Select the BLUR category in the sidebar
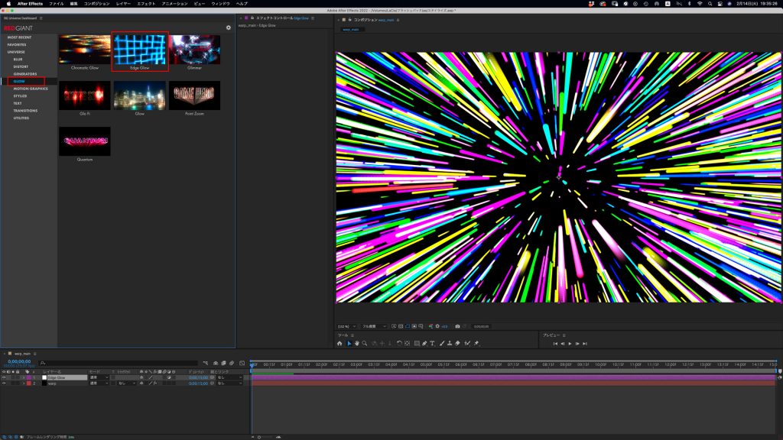Viewport: 783px width, 440px height. 18,59
